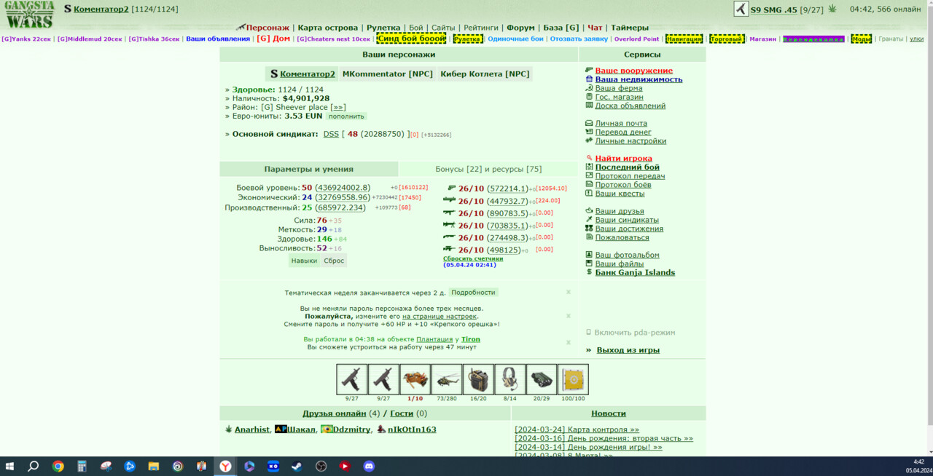The image size is (933, 476).
Task: Select the helicopter item showing 73/280
Action: point(447,379)
